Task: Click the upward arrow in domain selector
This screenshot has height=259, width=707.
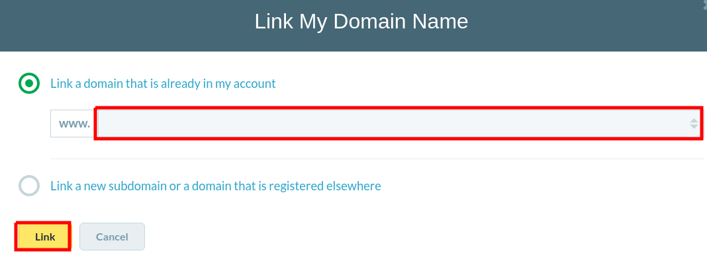Action: click(694, 120)
